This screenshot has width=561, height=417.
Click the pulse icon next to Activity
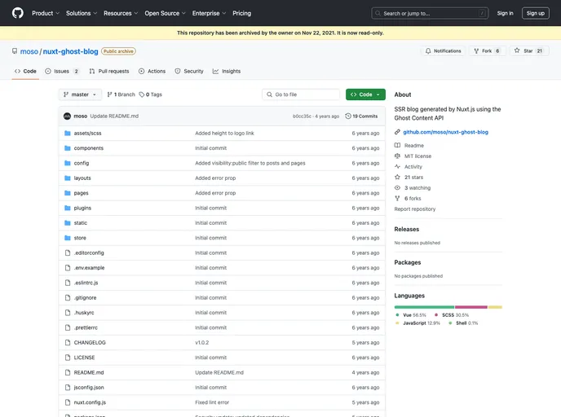coord(397,166)
